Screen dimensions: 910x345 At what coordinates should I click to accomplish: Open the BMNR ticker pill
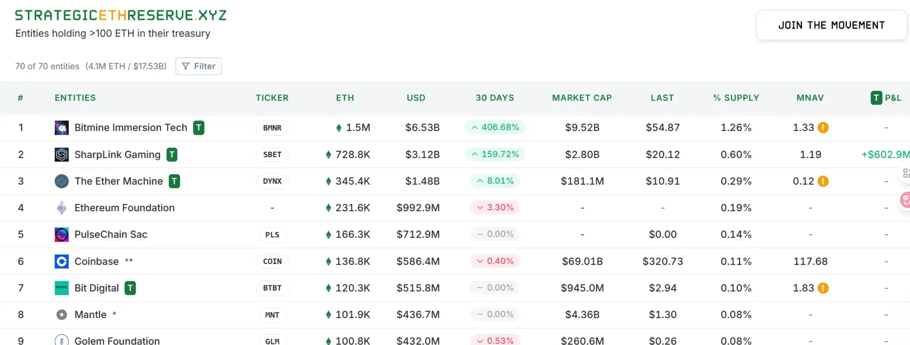pos(272,128)
